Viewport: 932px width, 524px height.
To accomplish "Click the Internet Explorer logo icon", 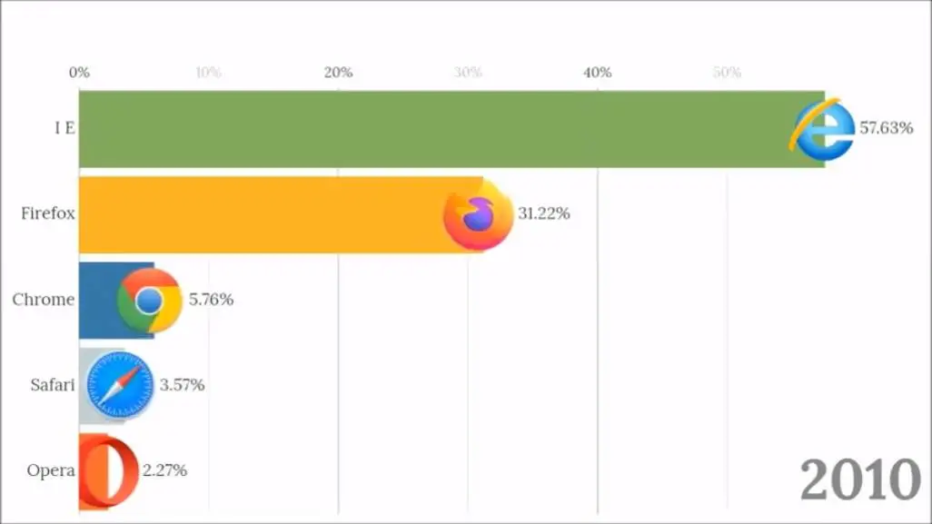I will pyautogui.click(x=822, y=131).
